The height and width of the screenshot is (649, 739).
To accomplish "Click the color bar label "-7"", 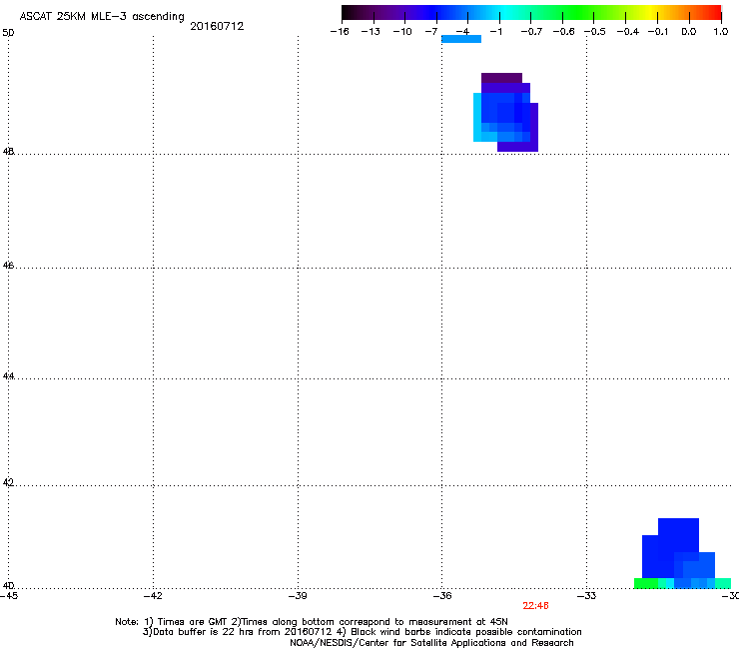I will click(431, 32).
